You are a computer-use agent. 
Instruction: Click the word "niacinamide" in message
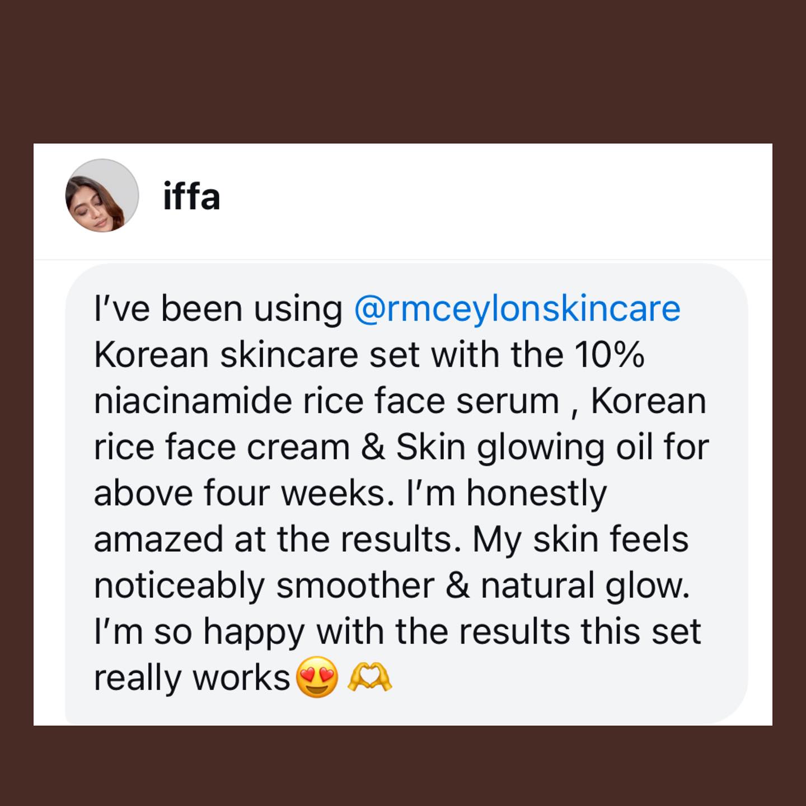pos(194,401)
